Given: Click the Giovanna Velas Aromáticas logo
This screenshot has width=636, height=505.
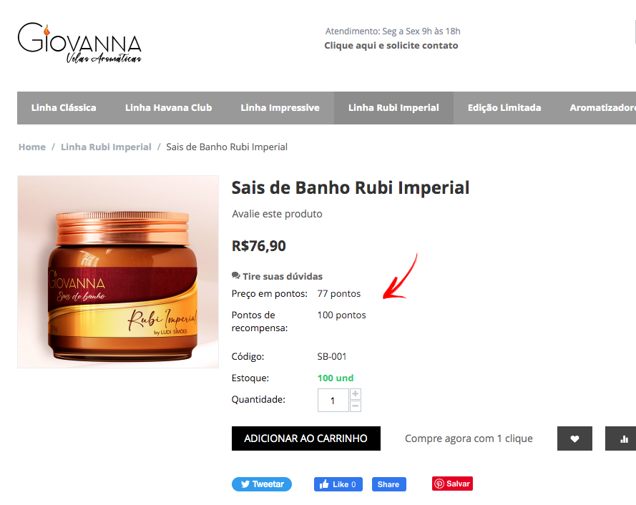Looking at the screenshot, I should tap(79, 43).
